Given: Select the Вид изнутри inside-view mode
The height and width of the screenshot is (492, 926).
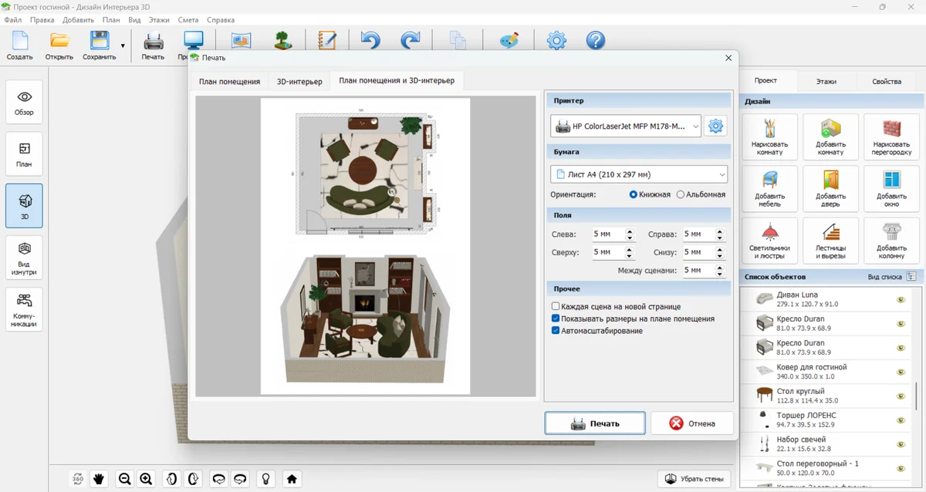Looking at the screenshot, I should [x=24, y=258].
